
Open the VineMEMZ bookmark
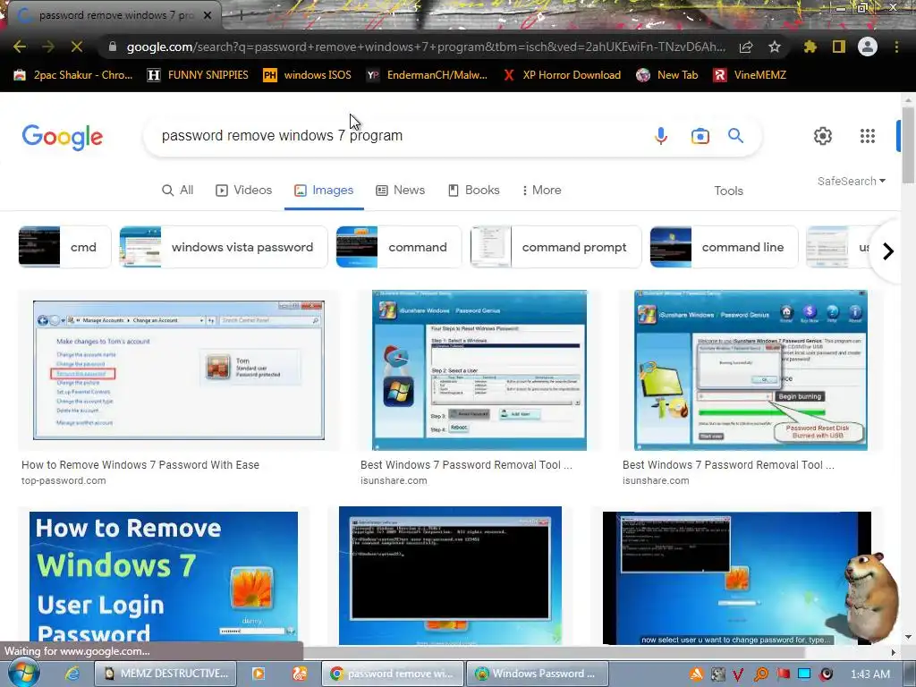(750, 75)
